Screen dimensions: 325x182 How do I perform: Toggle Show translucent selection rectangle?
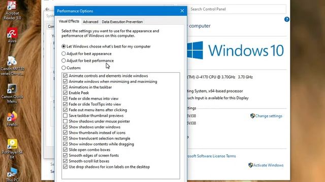tap(66, 138)
